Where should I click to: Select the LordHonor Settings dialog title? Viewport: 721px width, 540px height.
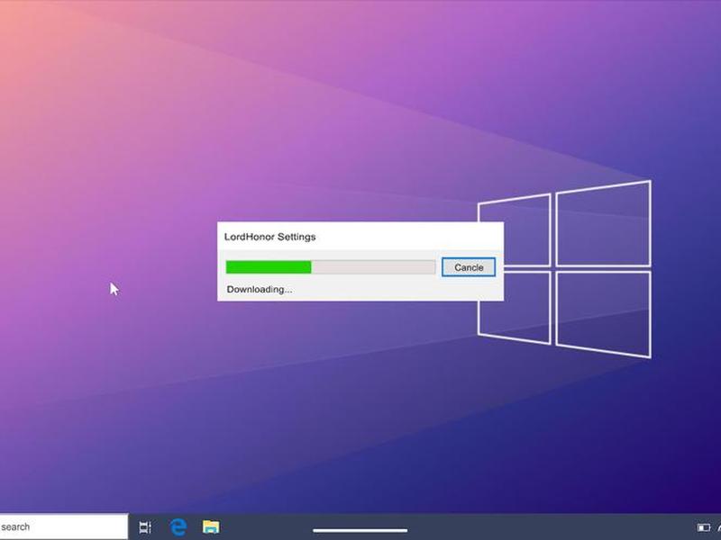coord(269,237)
